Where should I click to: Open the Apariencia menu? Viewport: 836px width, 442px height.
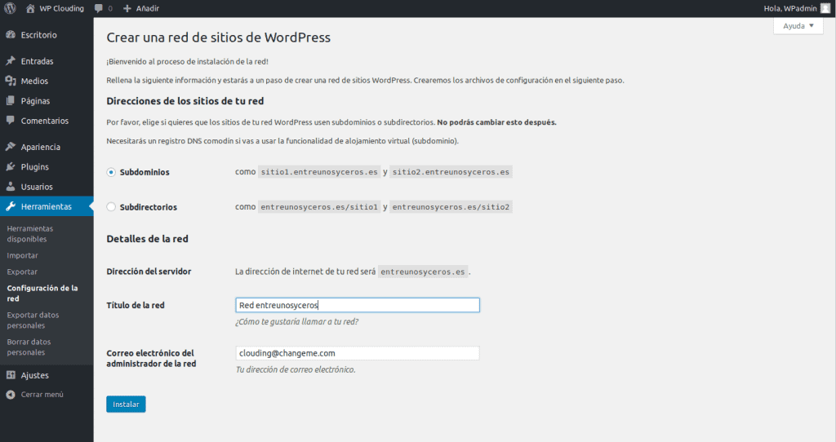[x=41, y=147]
